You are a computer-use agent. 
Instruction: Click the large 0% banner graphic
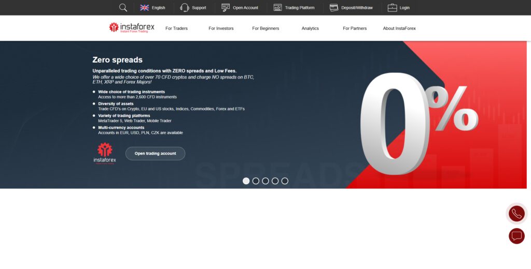[418, 123]
